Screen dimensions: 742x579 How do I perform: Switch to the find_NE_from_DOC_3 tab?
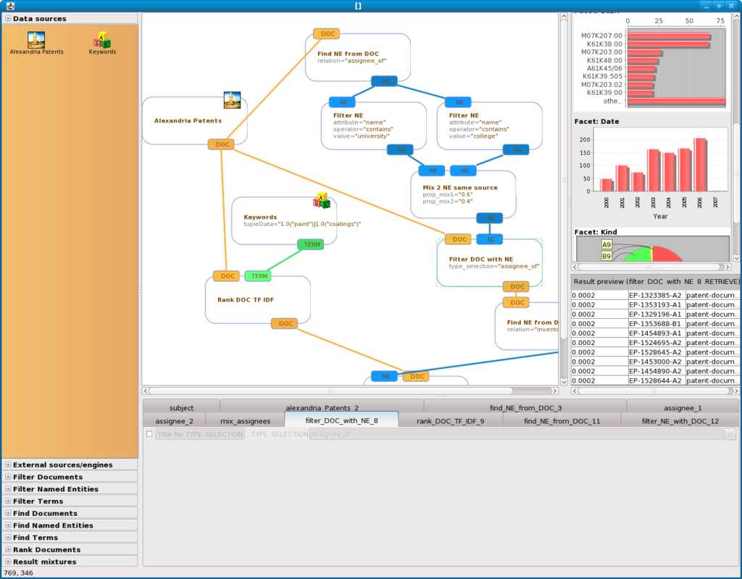[x=525, y=407]
